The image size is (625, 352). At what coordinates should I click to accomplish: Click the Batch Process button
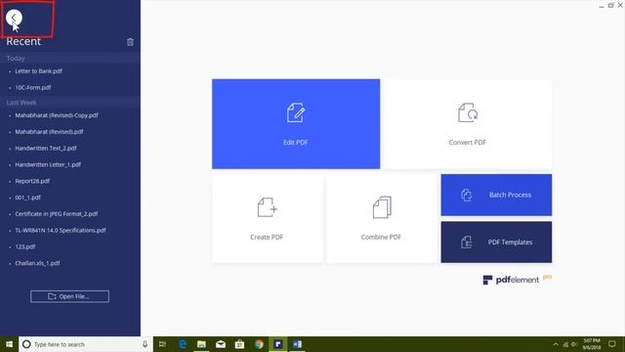click(496, 195)
